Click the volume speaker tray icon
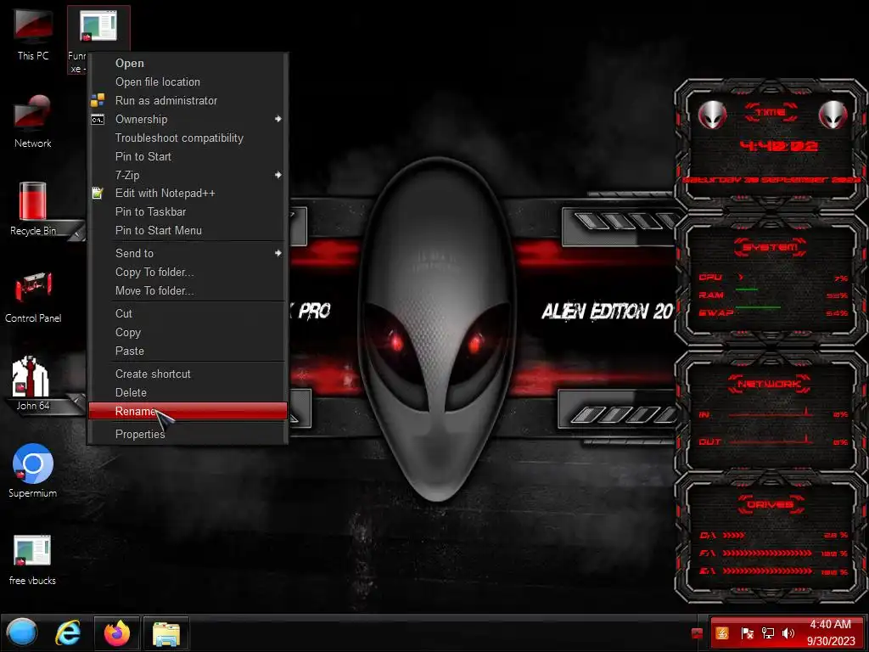The width and height of the screenshot is (869, 652). tap(788, 633)
